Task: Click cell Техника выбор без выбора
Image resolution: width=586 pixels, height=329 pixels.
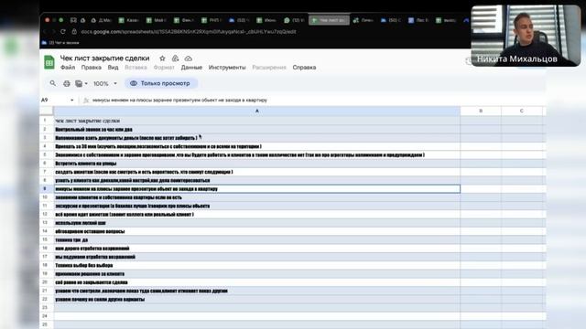Action: (x=256, y=265)
